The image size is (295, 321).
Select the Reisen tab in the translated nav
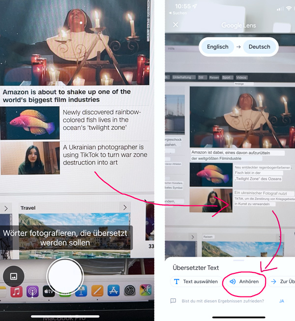pyautogui.click(x=214, y=77)
